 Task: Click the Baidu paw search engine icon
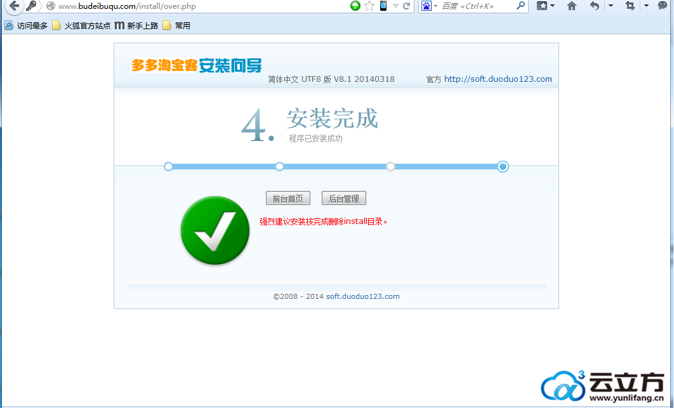[426, 6]
